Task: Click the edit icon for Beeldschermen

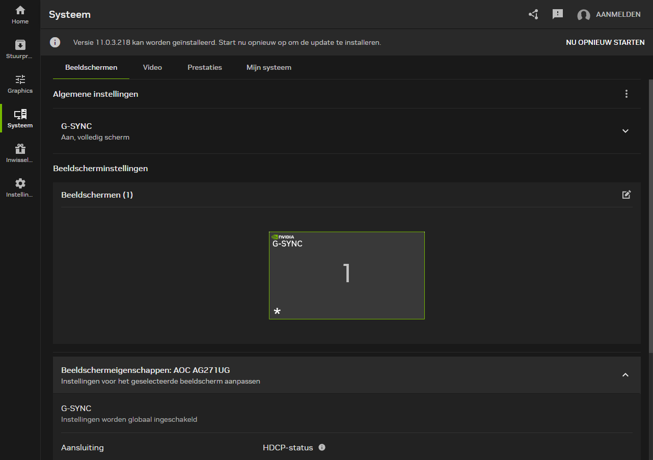Action: point(627,195)
